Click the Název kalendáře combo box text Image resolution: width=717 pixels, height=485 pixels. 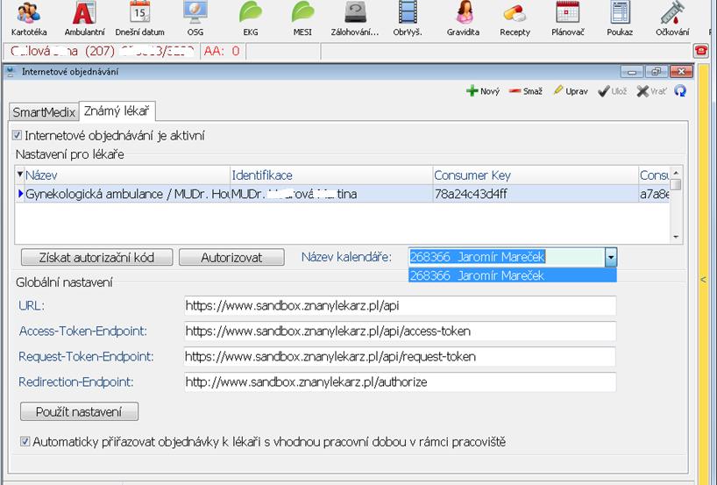click(x=507, y=257)
